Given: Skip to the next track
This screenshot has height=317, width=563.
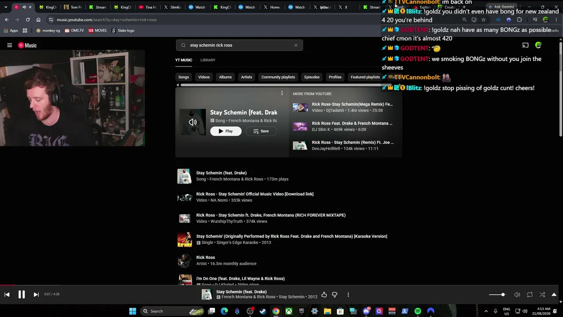Looking at the screenshot, I should pos(36,295).
